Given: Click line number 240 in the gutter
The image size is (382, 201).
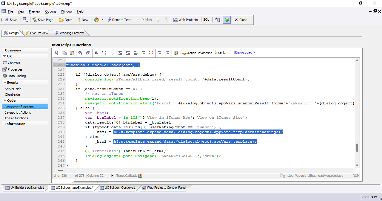Looking at the screenshot, I should 61,132.
